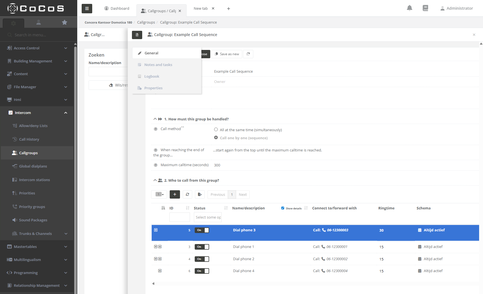The width and height of the screenshot is (483, 294).
Task: Click the horizontal scrollbar left arrow
Action: 153,283
